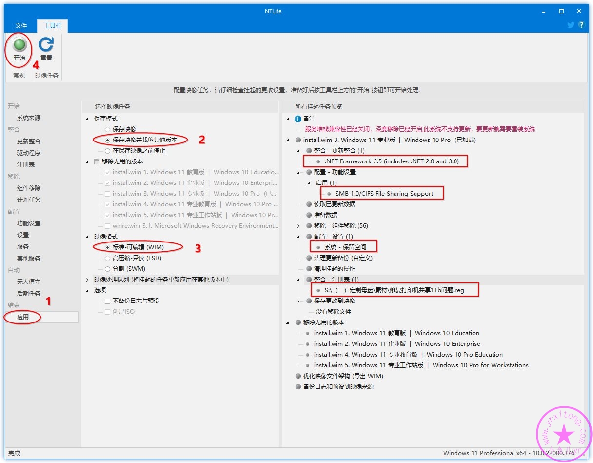Collapse the 映像格式 section
Viewport: 593px width, 463px height.
(x=87, y=237)
